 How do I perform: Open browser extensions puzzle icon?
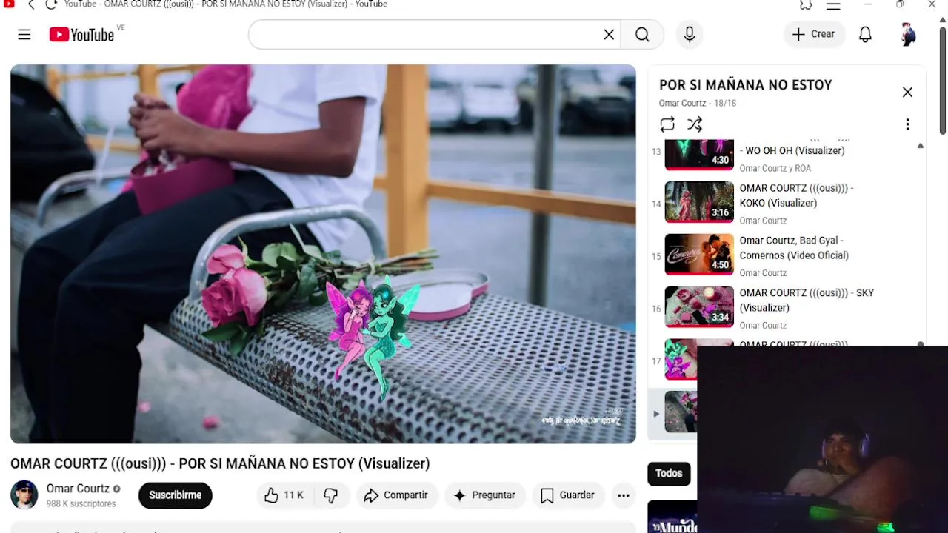pos(806,4)
